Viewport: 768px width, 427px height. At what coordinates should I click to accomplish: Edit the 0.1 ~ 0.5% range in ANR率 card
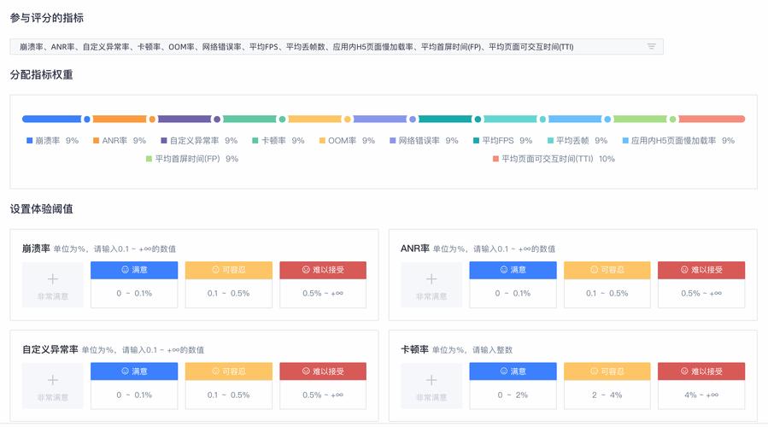pos(607,293)
